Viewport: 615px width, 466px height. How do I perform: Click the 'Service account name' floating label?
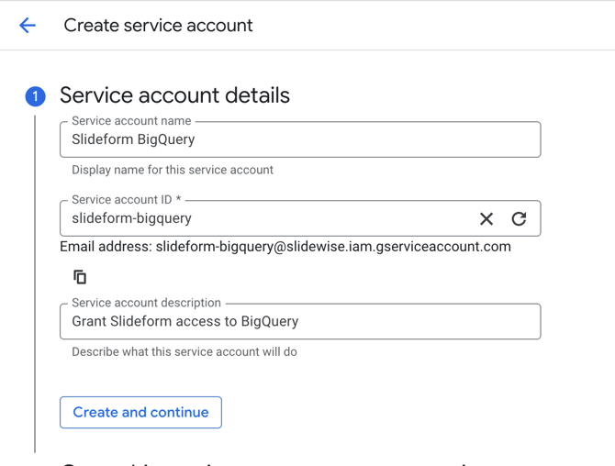tap(131, 121)
